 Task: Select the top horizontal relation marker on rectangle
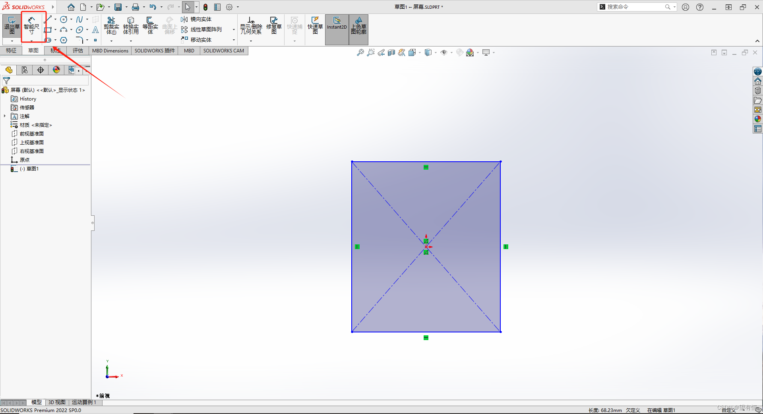click(x=426, y=167)
